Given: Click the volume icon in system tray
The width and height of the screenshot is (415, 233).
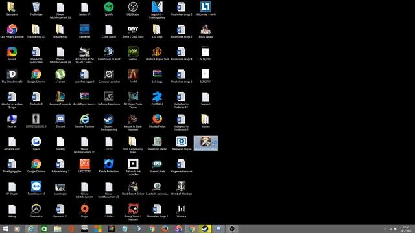Looking at the screenshot, I should [395, 229].
